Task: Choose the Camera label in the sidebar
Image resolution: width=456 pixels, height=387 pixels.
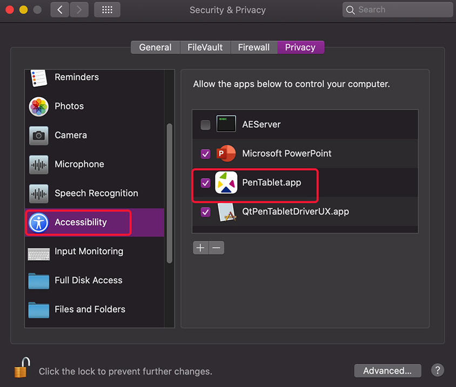Action: point(71,135)
